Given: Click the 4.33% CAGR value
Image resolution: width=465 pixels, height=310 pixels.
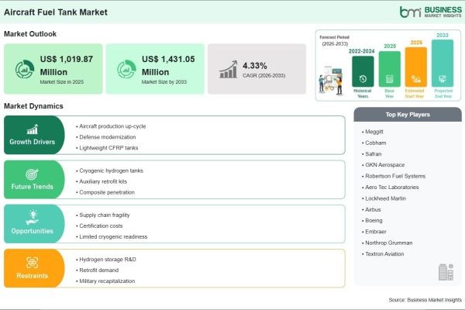Looking at the screenshot, I should point(255,66).
